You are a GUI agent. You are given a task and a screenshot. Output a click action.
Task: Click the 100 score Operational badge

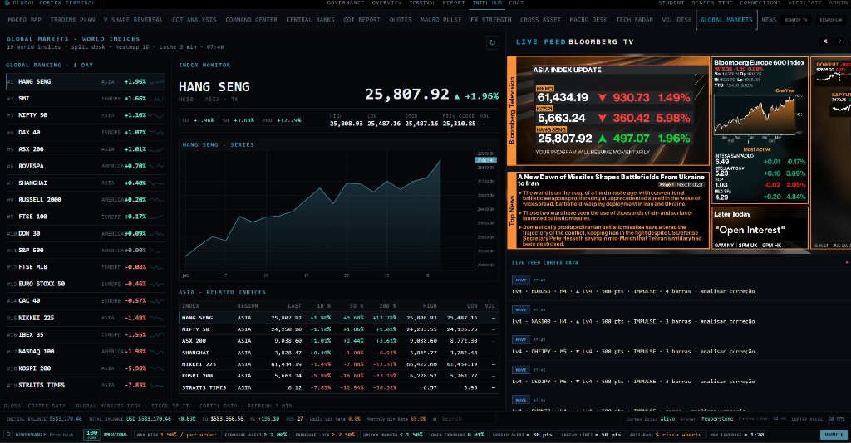pyautogui.click(x=106, y=435)
